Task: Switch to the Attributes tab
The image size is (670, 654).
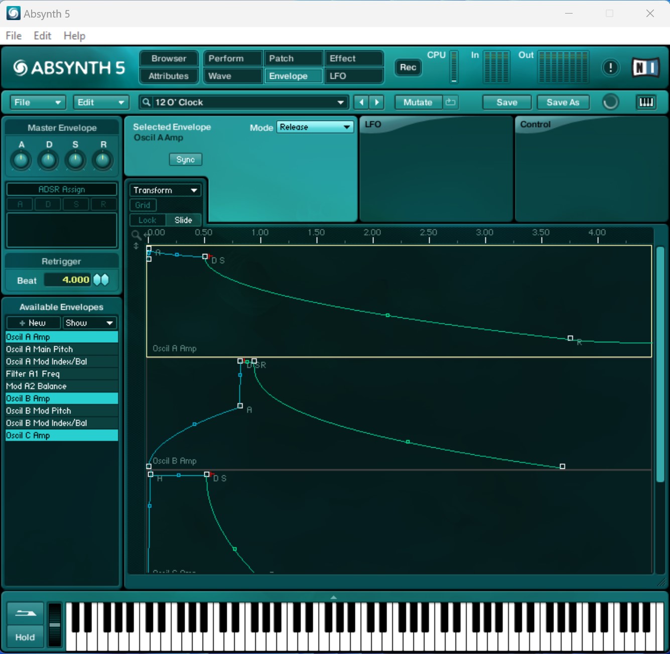Action: [169, 76]
